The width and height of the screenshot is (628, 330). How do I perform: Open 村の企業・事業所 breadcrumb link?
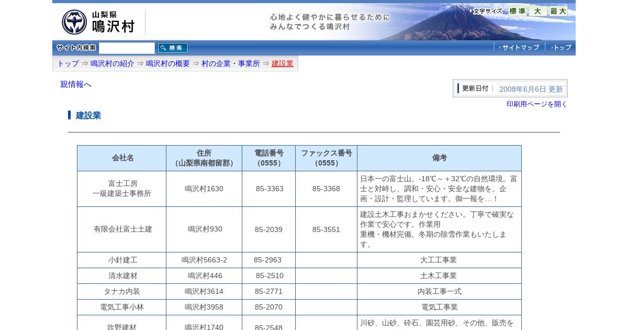click(231, 63)
